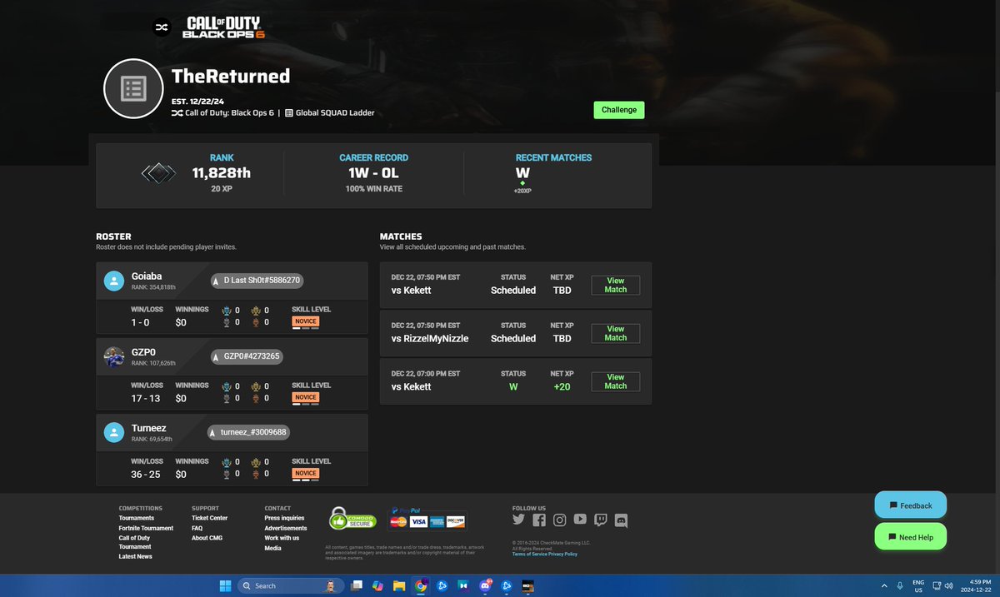The width and height of the screenshot is (1000, 597).
Task: Open GZP0's player avatar
Action: 114,356
